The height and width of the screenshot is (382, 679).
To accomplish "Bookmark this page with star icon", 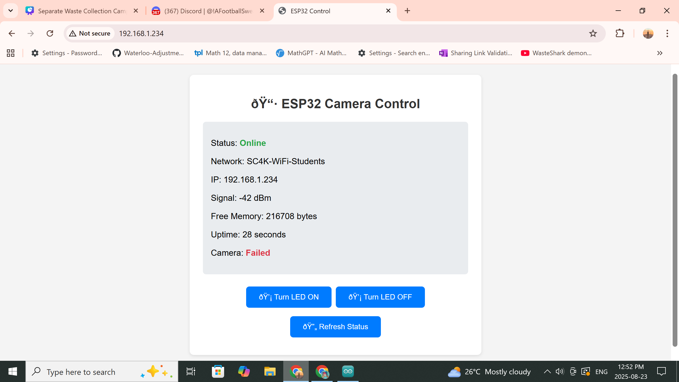I will click(x=593, y=33).
